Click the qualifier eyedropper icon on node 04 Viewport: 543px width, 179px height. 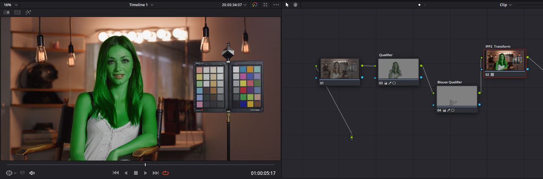(x=448, y=110)
